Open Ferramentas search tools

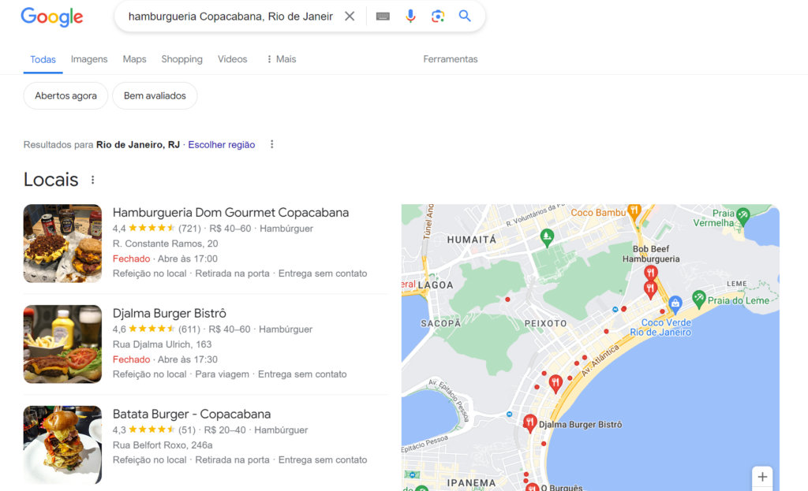click(x=451, y=59)
